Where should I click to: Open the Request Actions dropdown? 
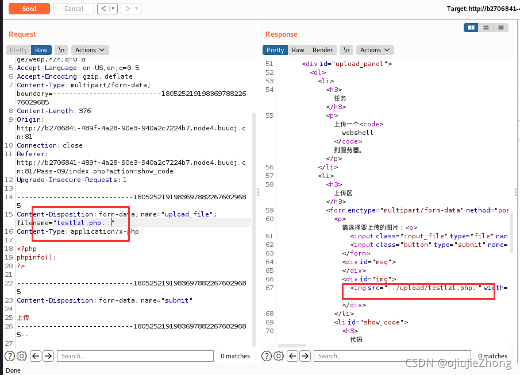pos(90,50)
